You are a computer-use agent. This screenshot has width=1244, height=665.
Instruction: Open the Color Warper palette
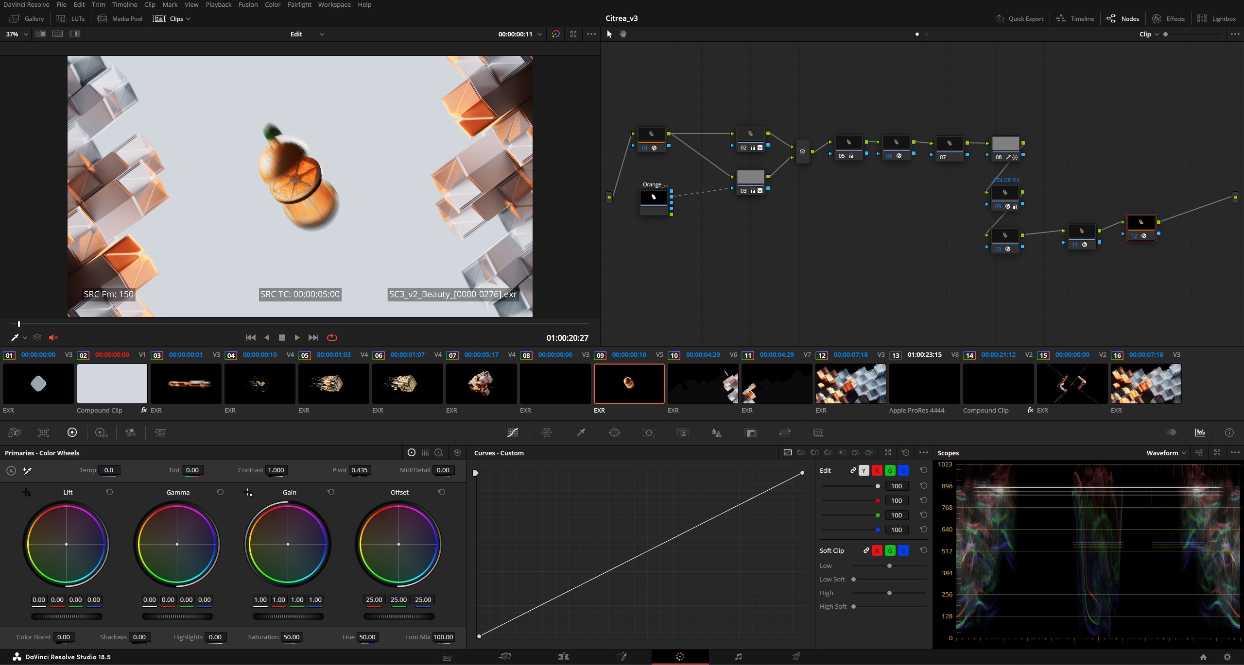click(x=547, y=432)
